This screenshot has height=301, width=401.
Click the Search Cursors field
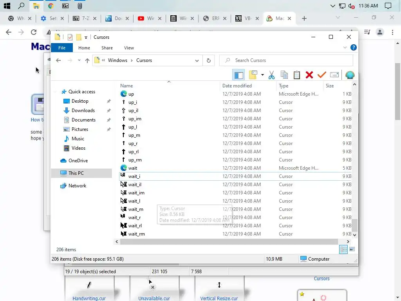[286, 60]
